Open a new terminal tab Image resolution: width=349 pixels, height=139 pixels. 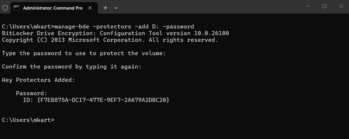(105, 8)
